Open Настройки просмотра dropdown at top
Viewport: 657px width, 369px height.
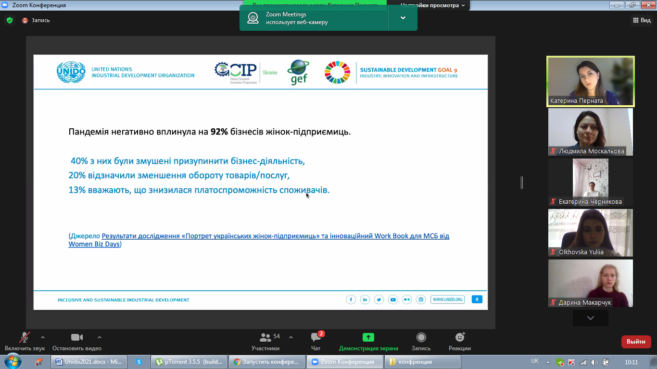tap(433, 5)
